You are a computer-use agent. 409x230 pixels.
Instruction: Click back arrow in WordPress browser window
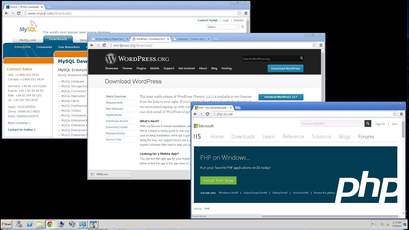[92, 45]
